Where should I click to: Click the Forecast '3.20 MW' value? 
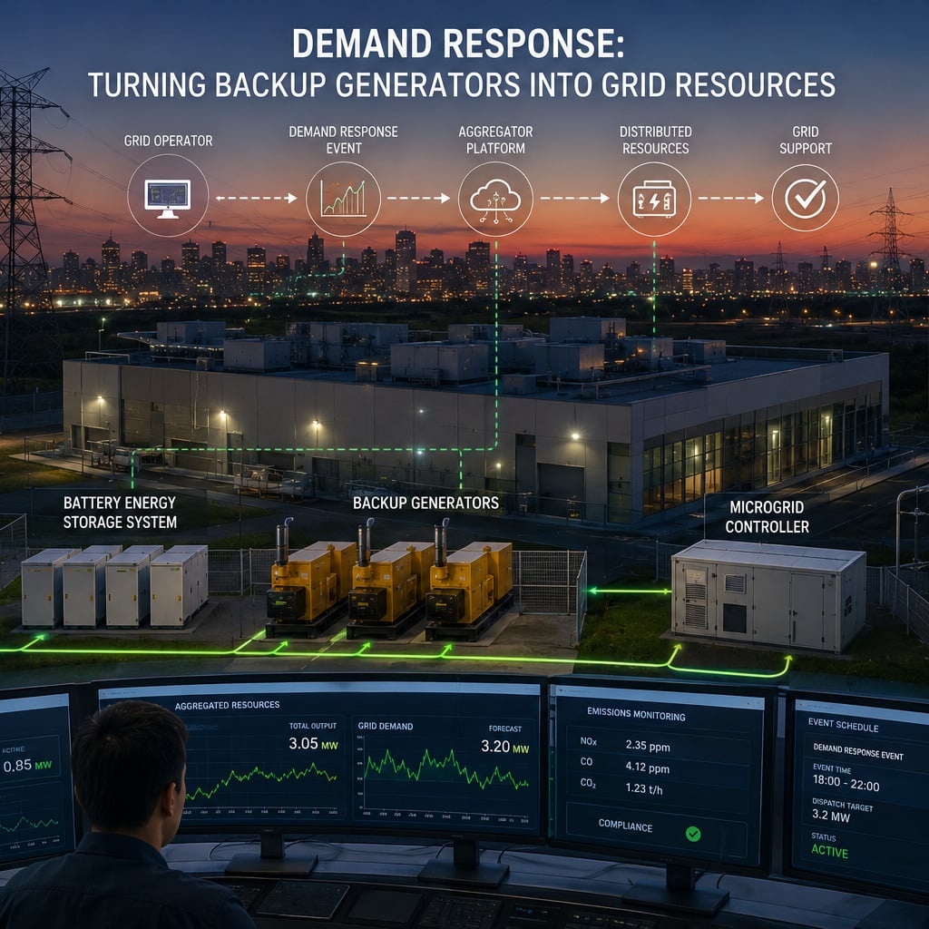pos(504,747)
